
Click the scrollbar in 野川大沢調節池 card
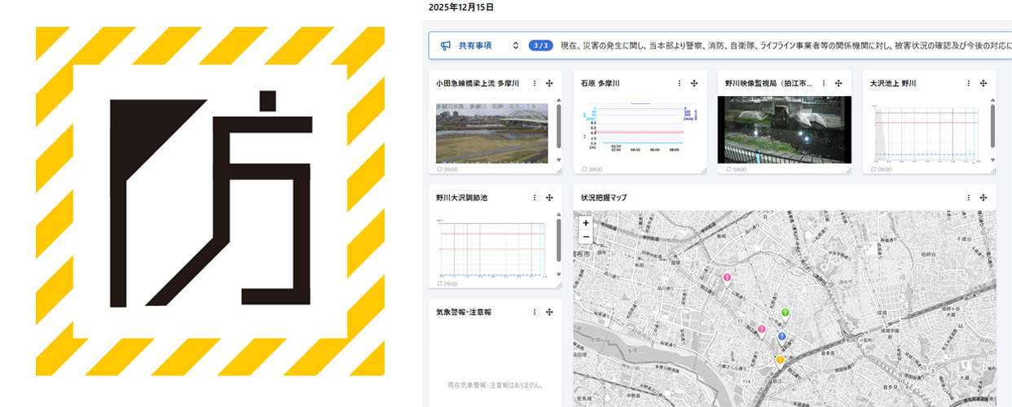558,240
